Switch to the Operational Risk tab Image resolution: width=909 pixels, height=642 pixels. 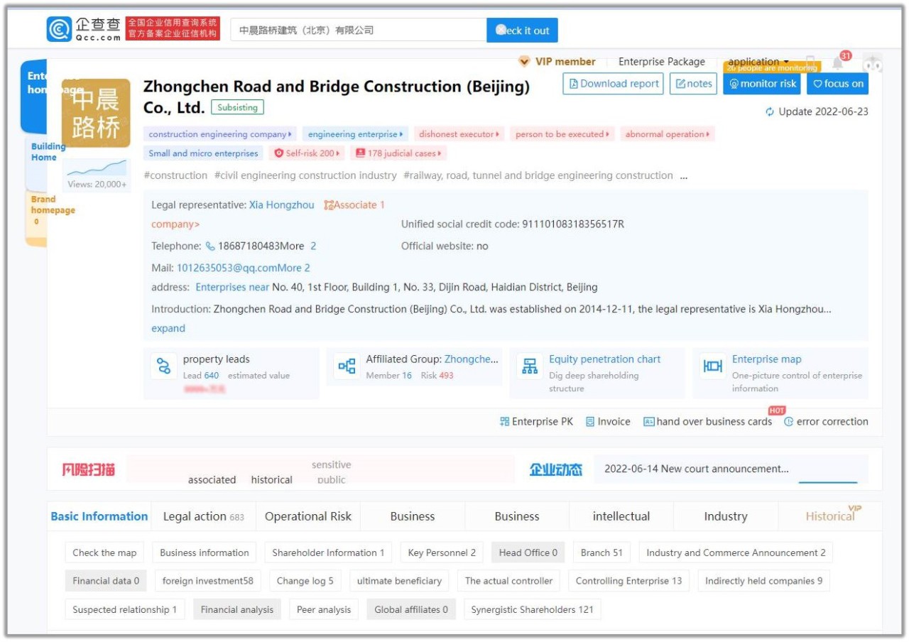pos(308,516)
